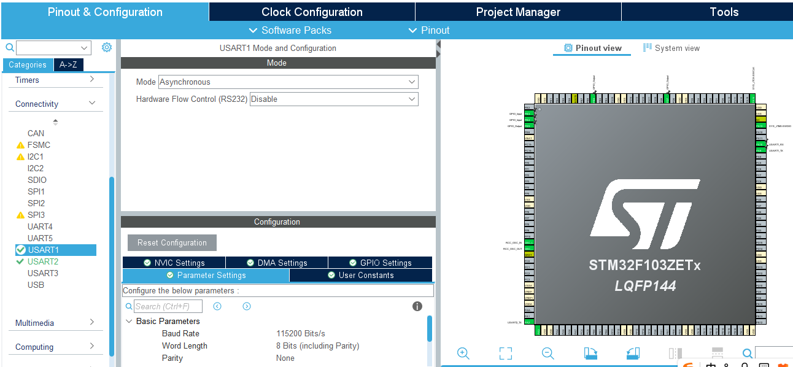Viewport: 793px width, 367px height.
Task: Click the parameter search magnifier icon
Action: pos(129,306)
